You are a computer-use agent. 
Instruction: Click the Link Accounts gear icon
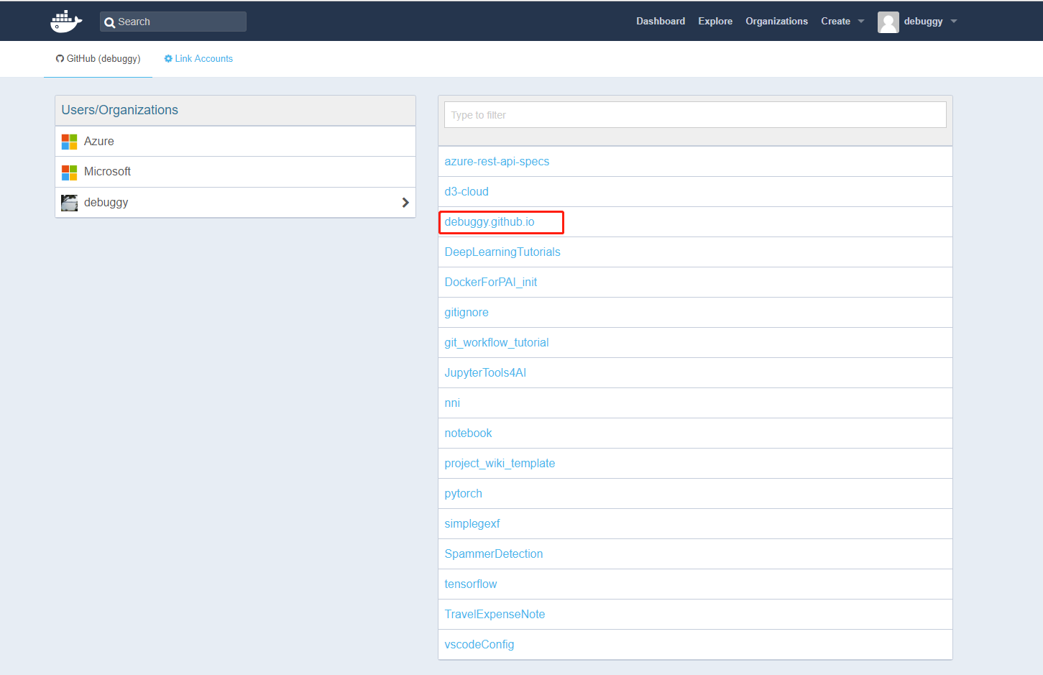(x=168, y=59)
